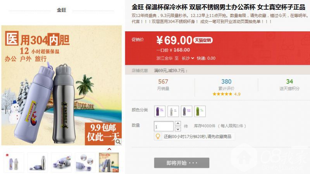This screenshot has width=310, height=174.
Task: Decrease quantity with the down arrow
Action: coord(178,129)
